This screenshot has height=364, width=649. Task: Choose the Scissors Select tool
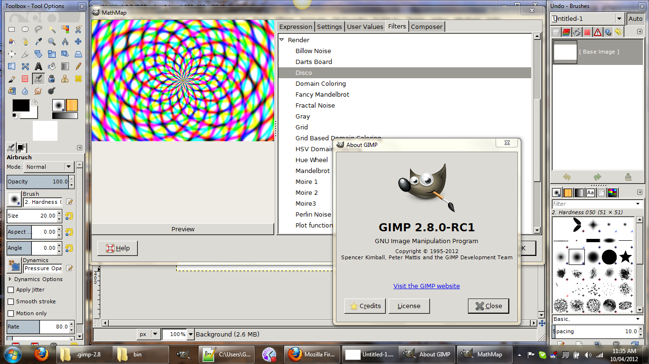pyautogui.click(x=78, y=29)
